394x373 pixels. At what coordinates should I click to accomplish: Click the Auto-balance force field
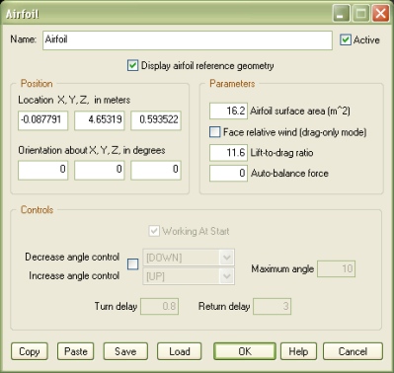click(228, 173)
